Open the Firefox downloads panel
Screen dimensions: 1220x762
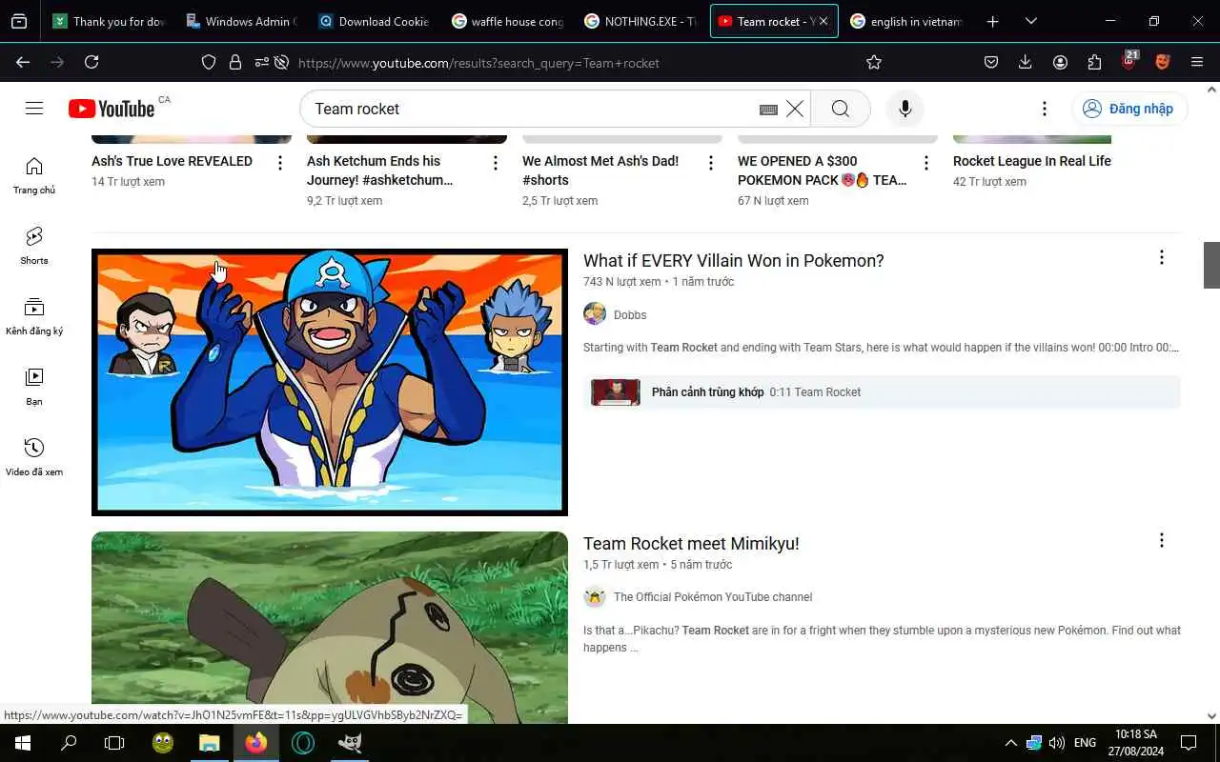pos(1026,62)
